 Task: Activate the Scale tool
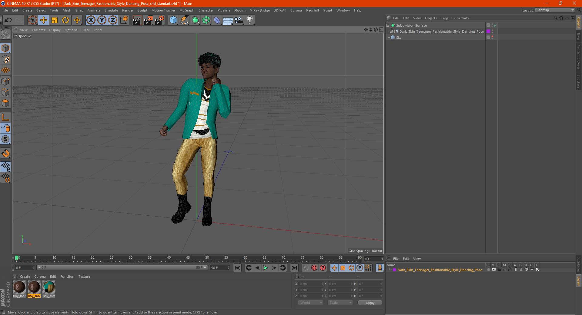pyautogui.click(x=55, y=20)
